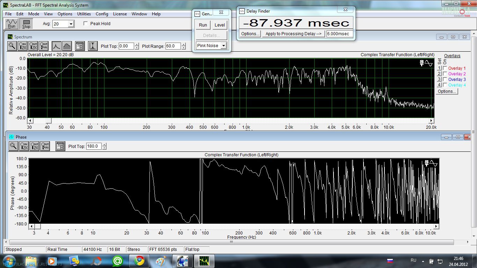Zoom in 2X in the Phase window
Screen dimensions: 477x268
pyautogui.click(x=24, y=146)
